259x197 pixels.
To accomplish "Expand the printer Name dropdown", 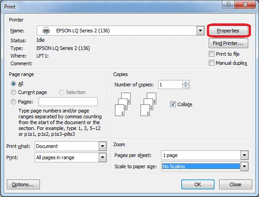I will tap(200, 31).
